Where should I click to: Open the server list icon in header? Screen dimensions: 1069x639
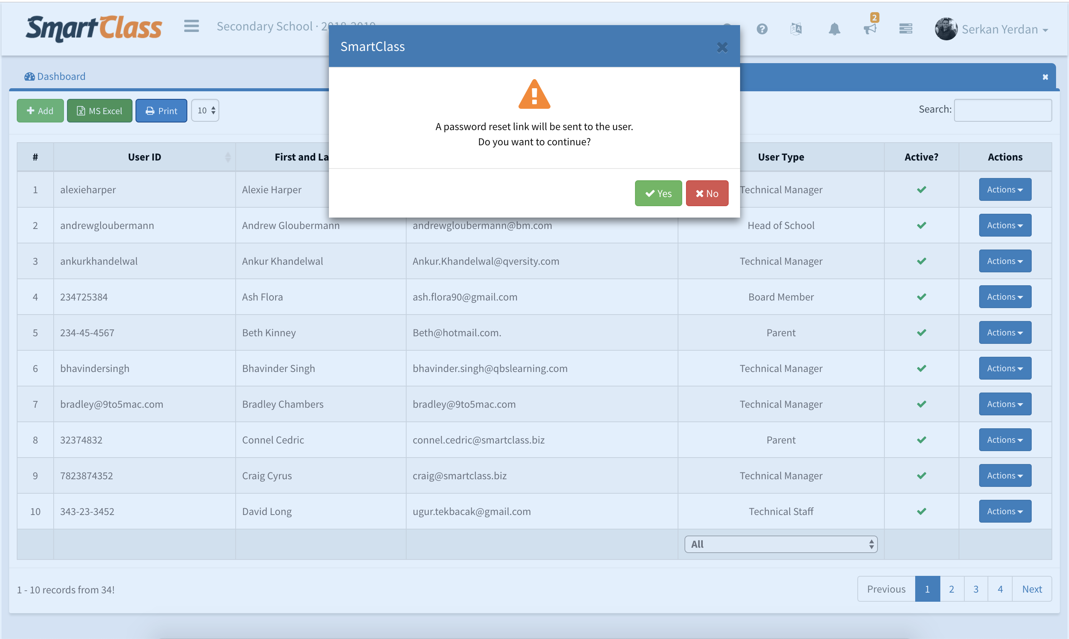[x=906, y=29]
